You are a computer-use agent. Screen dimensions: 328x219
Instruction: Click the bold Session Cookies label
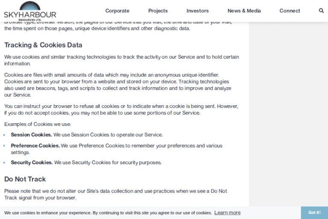[31, 135]
